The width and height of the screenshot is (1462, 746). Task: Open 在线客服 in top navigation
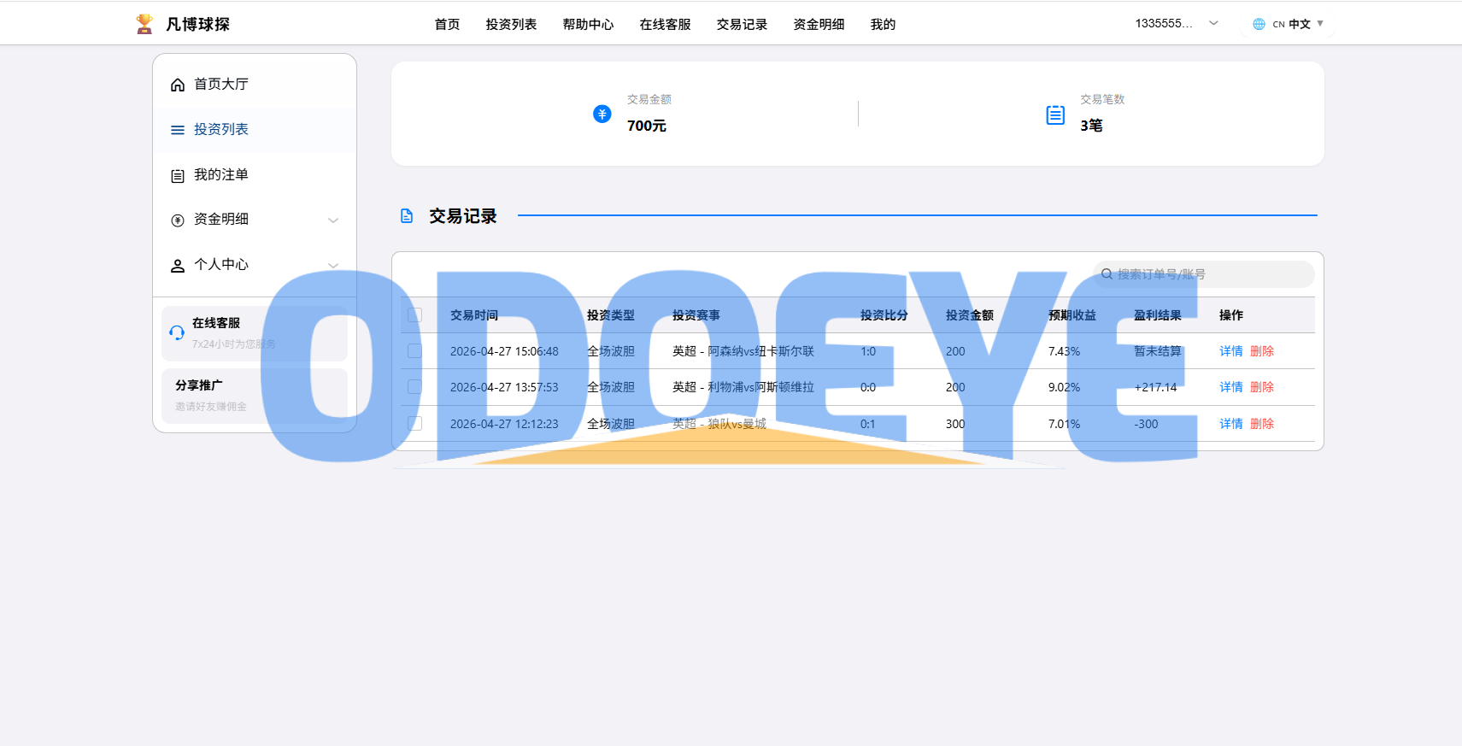pyautogui.click(x=665, y=24)
